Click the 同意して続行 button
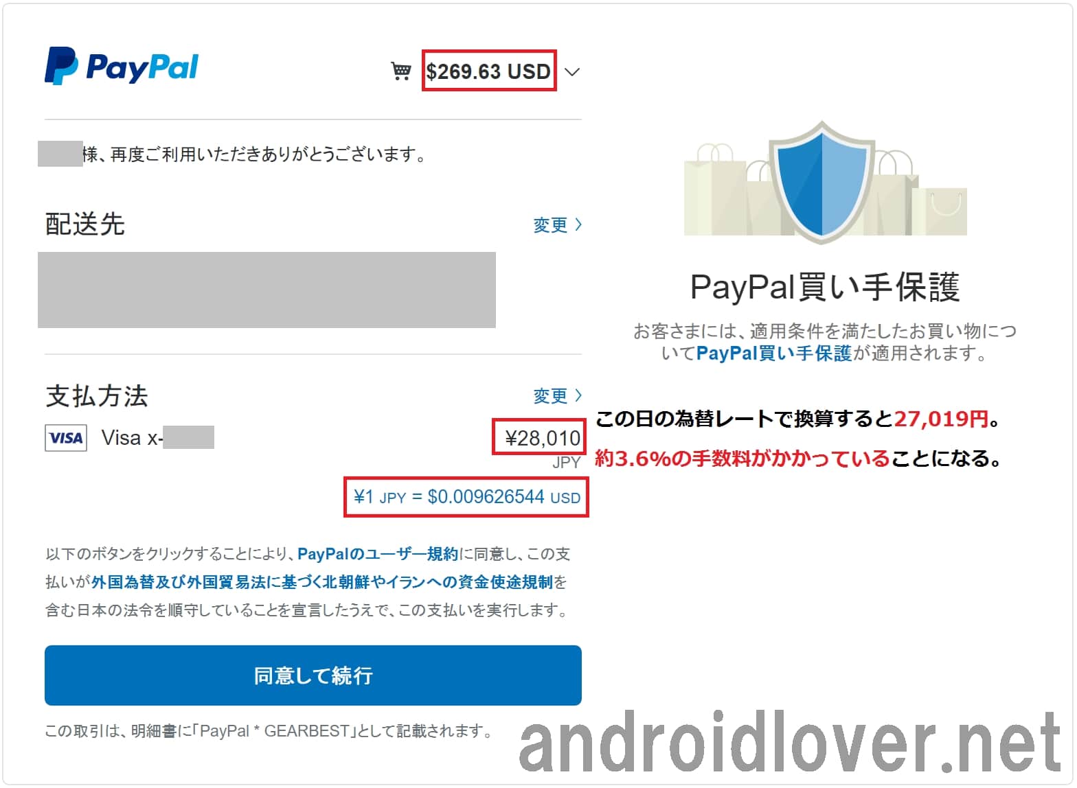The image size is (1077, 788). tap(313, 675)
